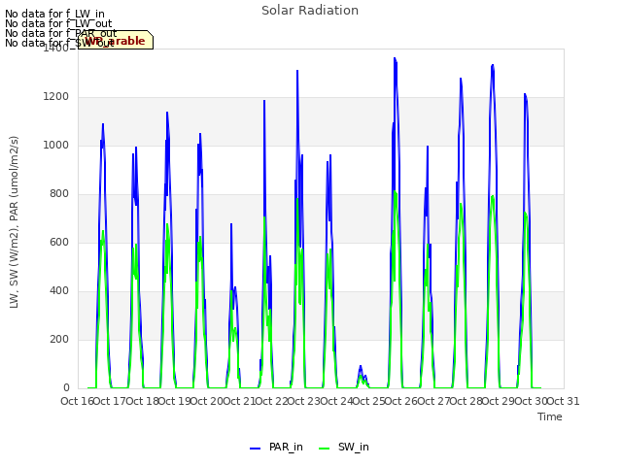Image resolution: width=622 pixels, height=466 pixels.
Task: Click the tiny PAR_in bump on Oct 24
Action: [361, 366]
